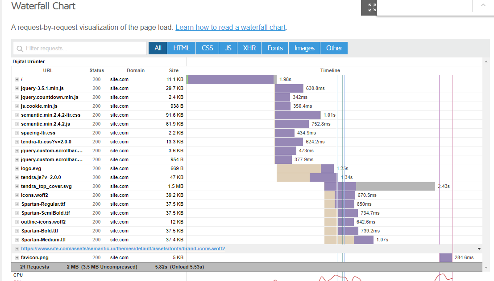Expand the tendra.js?v=2.0.0 request
This screenshot has width=494, height=281.
pos(17,177)
